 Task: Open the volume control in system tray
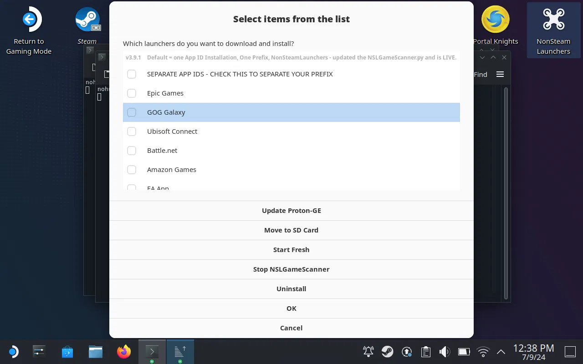click(444, 351)
